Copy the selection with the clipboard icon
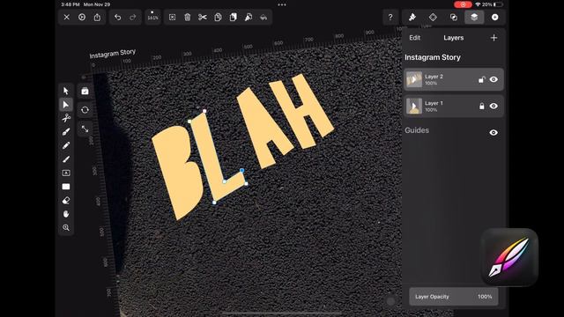This screenshot has width=564, height=317. point(218,18)
